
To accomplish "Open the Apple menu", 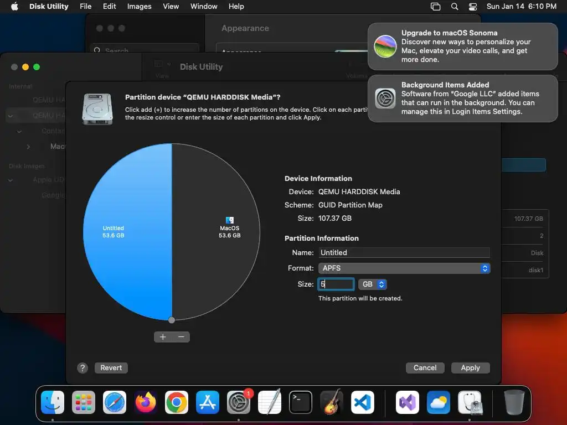I will pyautogui.click(x=14, y=7).
